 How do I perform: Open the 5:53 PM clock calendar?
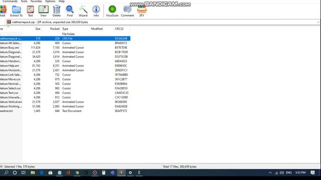click(300, 172)
